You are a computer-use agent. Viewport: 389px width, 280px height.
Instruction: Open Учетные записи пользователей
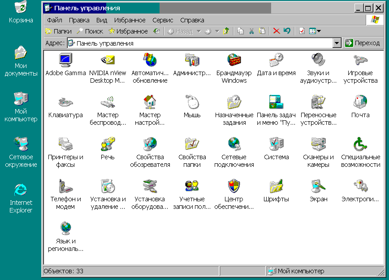click(192, 195)
